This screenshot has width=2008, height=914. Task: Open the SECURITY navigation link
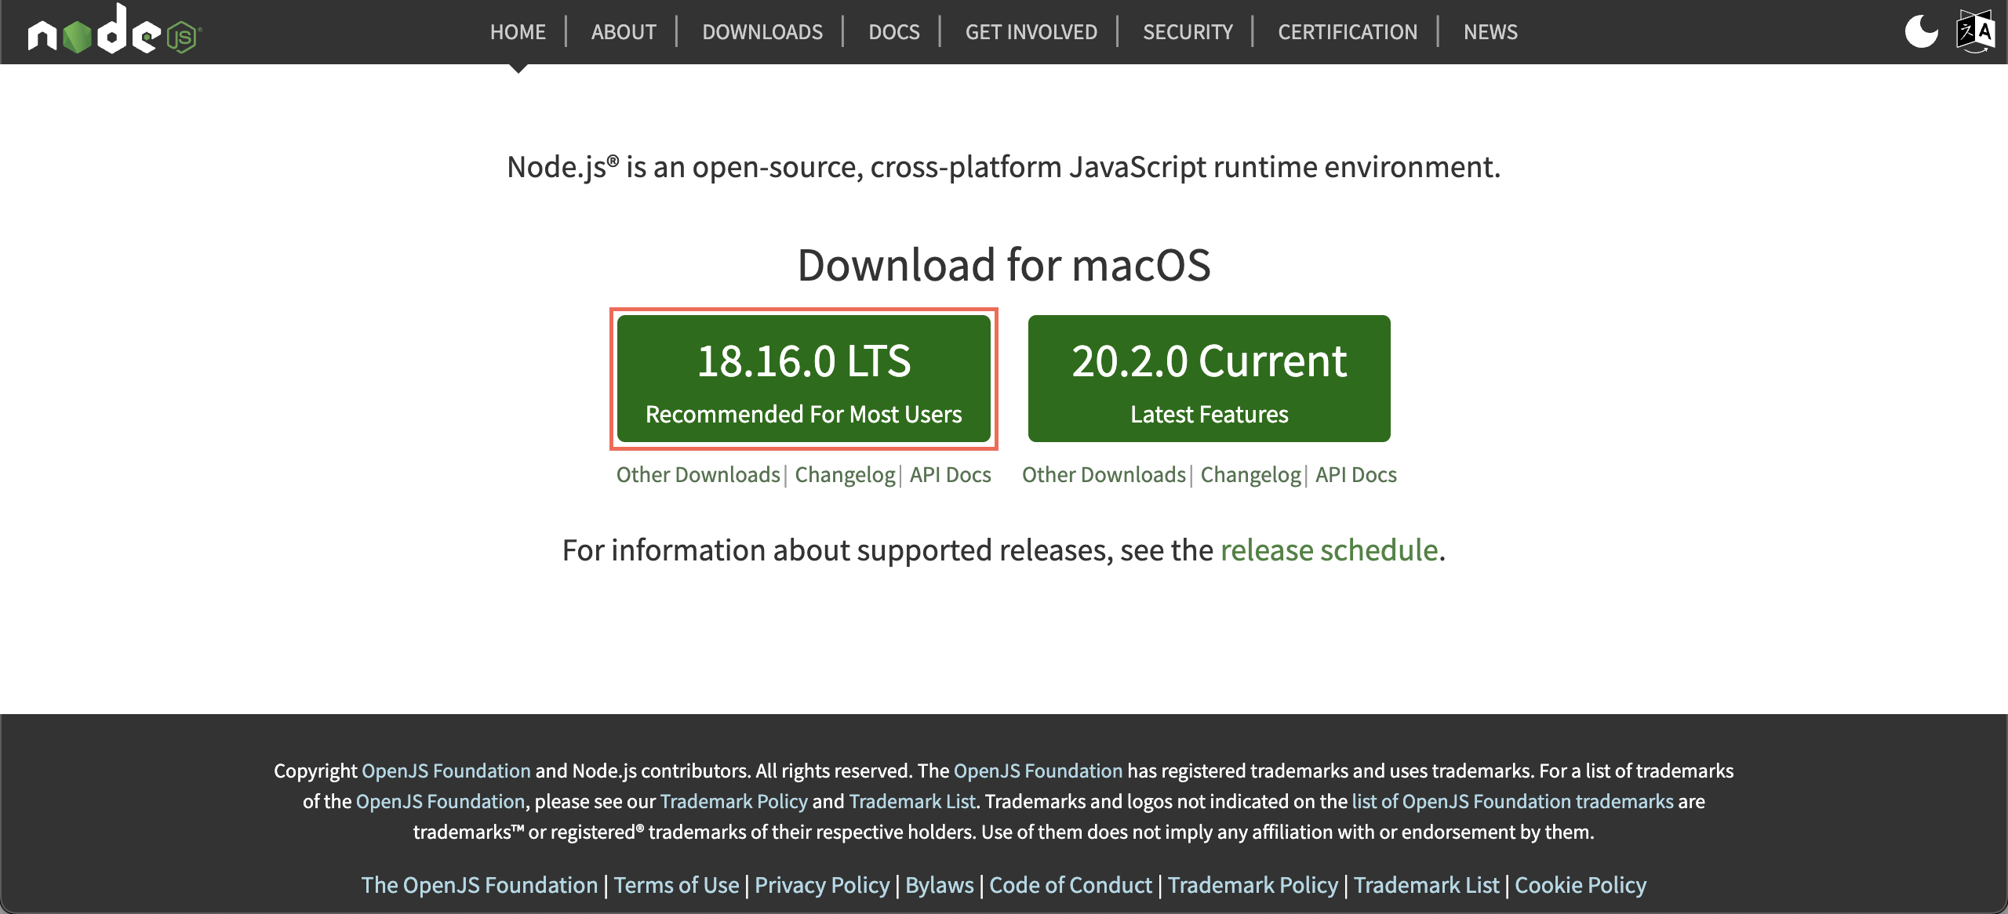pyautogui.click(x=1188, y=32)
